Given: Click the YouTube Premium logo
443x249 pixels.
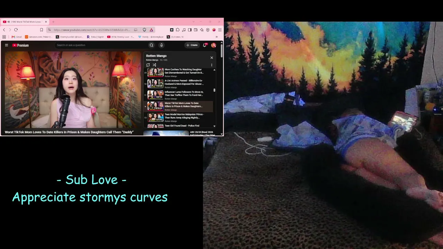Looking at the screenshot, I should (20, 45).
